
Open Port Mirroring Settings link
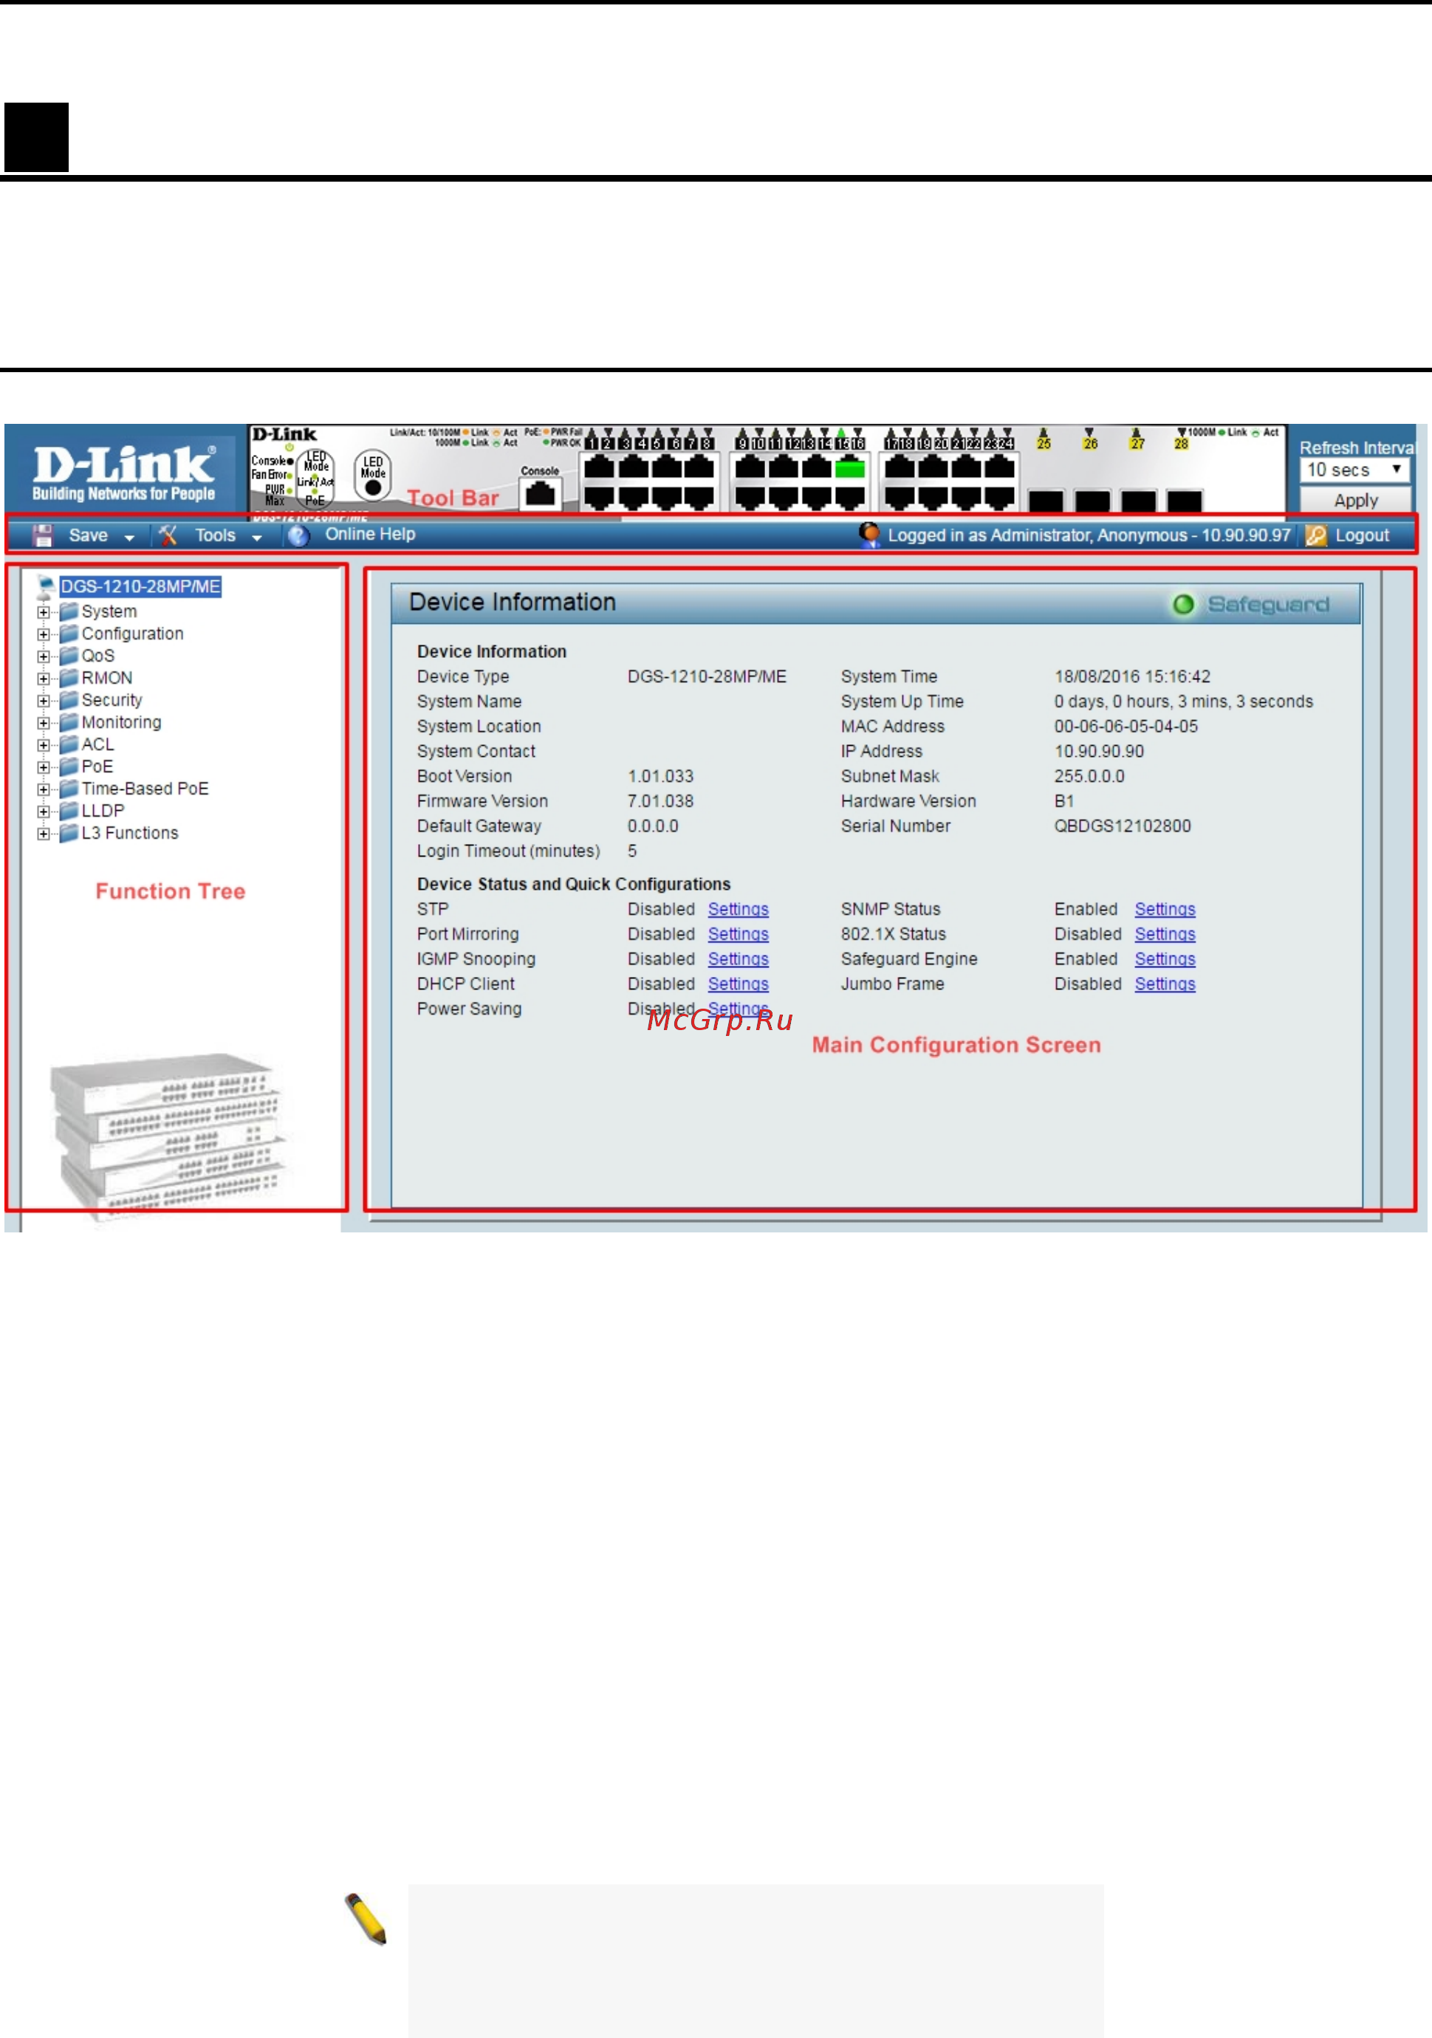[x=738, y=935]
